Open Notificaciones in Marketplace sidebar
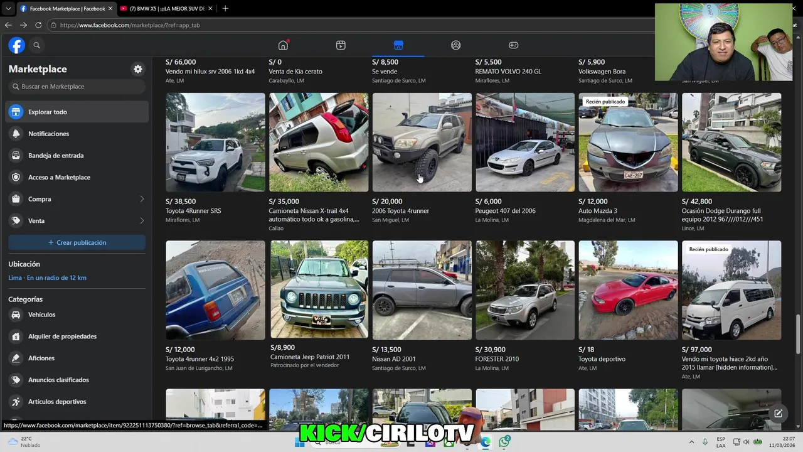Screen dimensions: 803x452 [x=78, y=134]
